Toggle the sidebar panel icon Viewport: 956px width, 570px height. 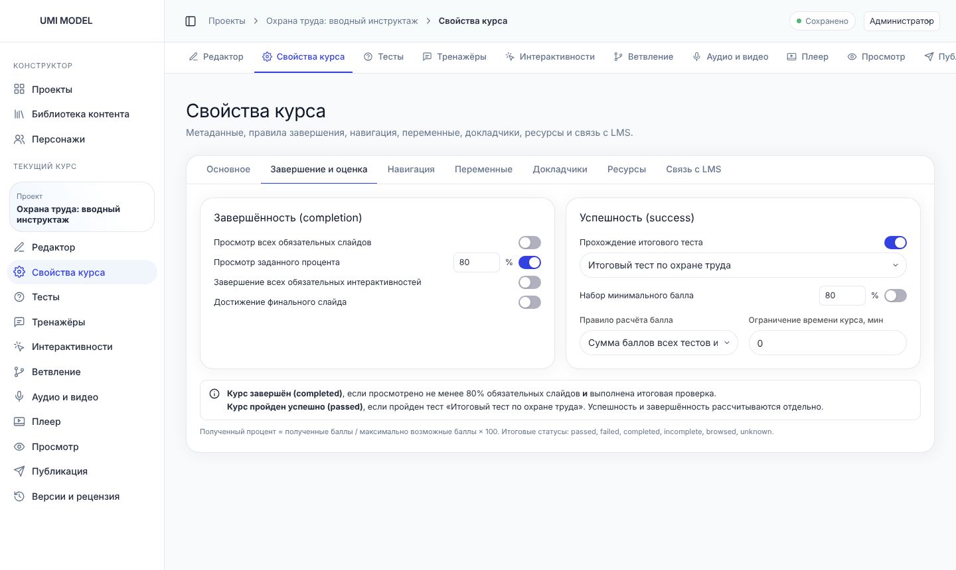pos(191,21)
